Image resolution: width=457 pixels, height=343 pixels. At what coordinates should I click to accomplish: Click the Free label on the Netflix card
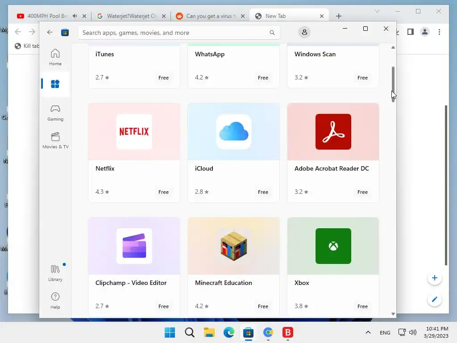click(x=163, y=192)
